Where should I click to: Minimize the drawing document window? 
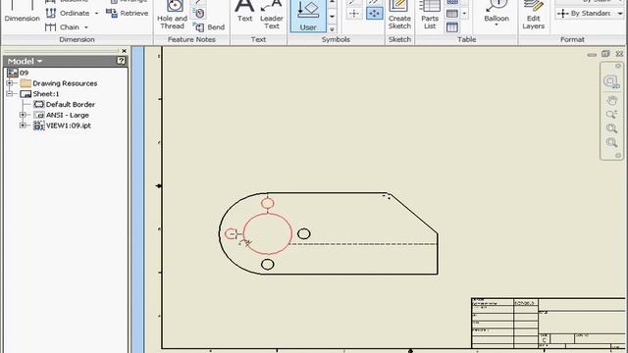[592, 55]
